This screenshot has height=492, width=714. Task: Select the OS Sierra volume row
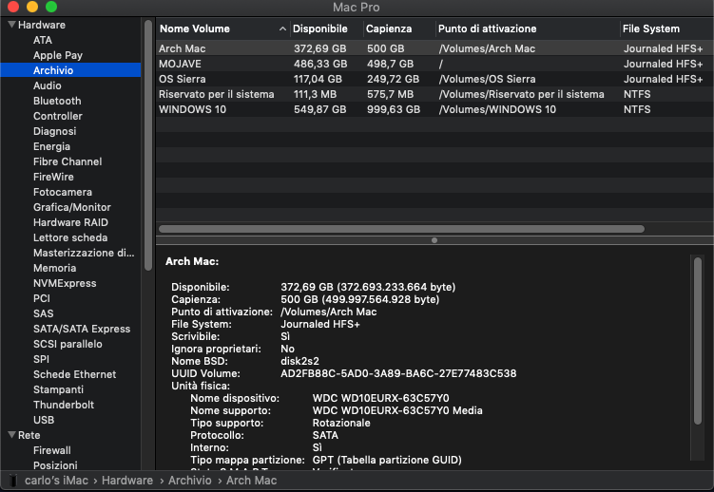point(434,79)
